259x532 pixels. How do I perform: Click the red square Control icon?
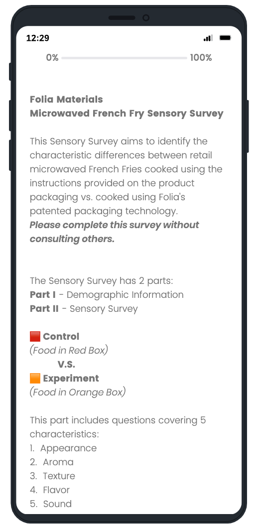[35, 337]
